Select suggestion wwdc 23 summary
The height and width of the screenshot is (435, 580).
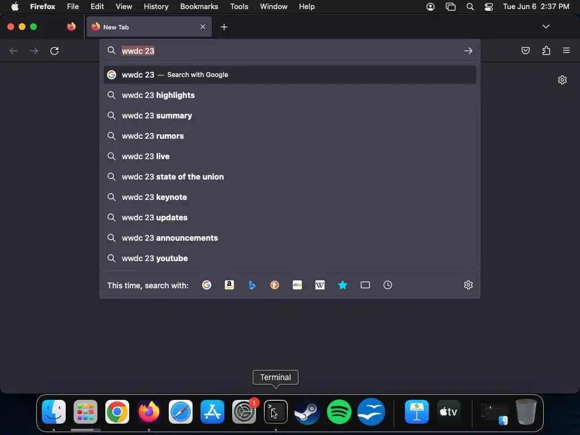click(x=289, y=116)
